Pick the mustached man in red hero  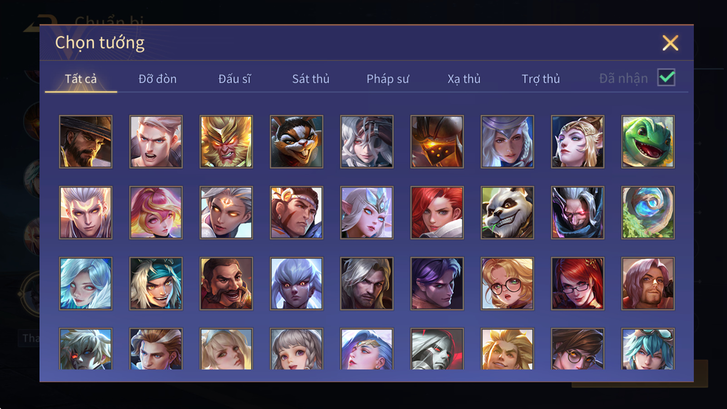[226, 283]
